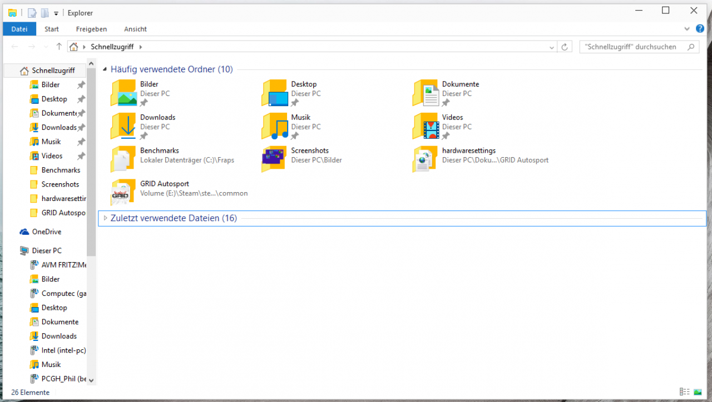This screenshot has width=712, height=402.
Task: Click the Explorer window icon in title bar
Action: [x=12, y=13]
